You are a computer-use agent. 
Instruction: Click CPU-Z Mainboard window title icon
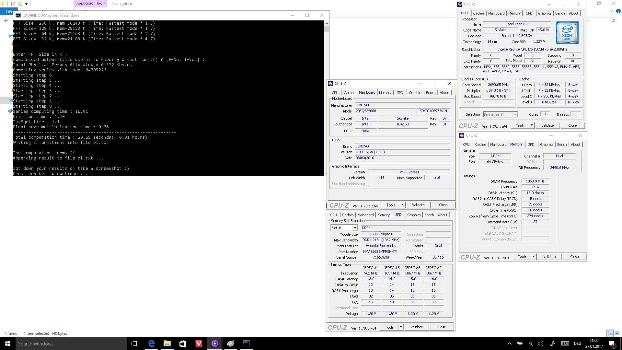click(330, 84)
